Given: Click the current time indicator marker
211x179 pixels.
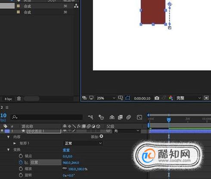Looking at the screenshot, I should click(169, 119).
